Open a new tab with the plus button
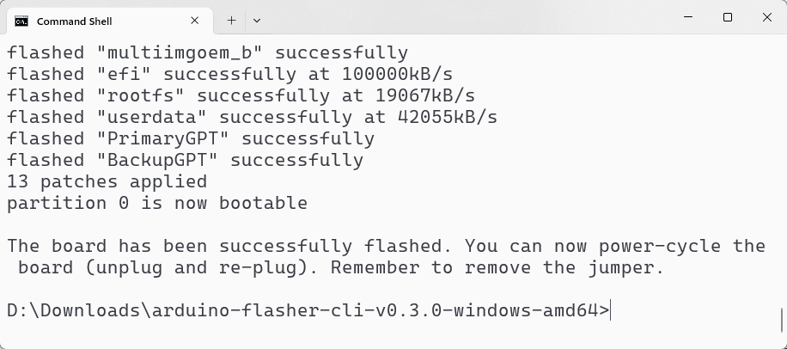Image resolution: width=787 pixels, height=349 pixels. coord(231,20)
